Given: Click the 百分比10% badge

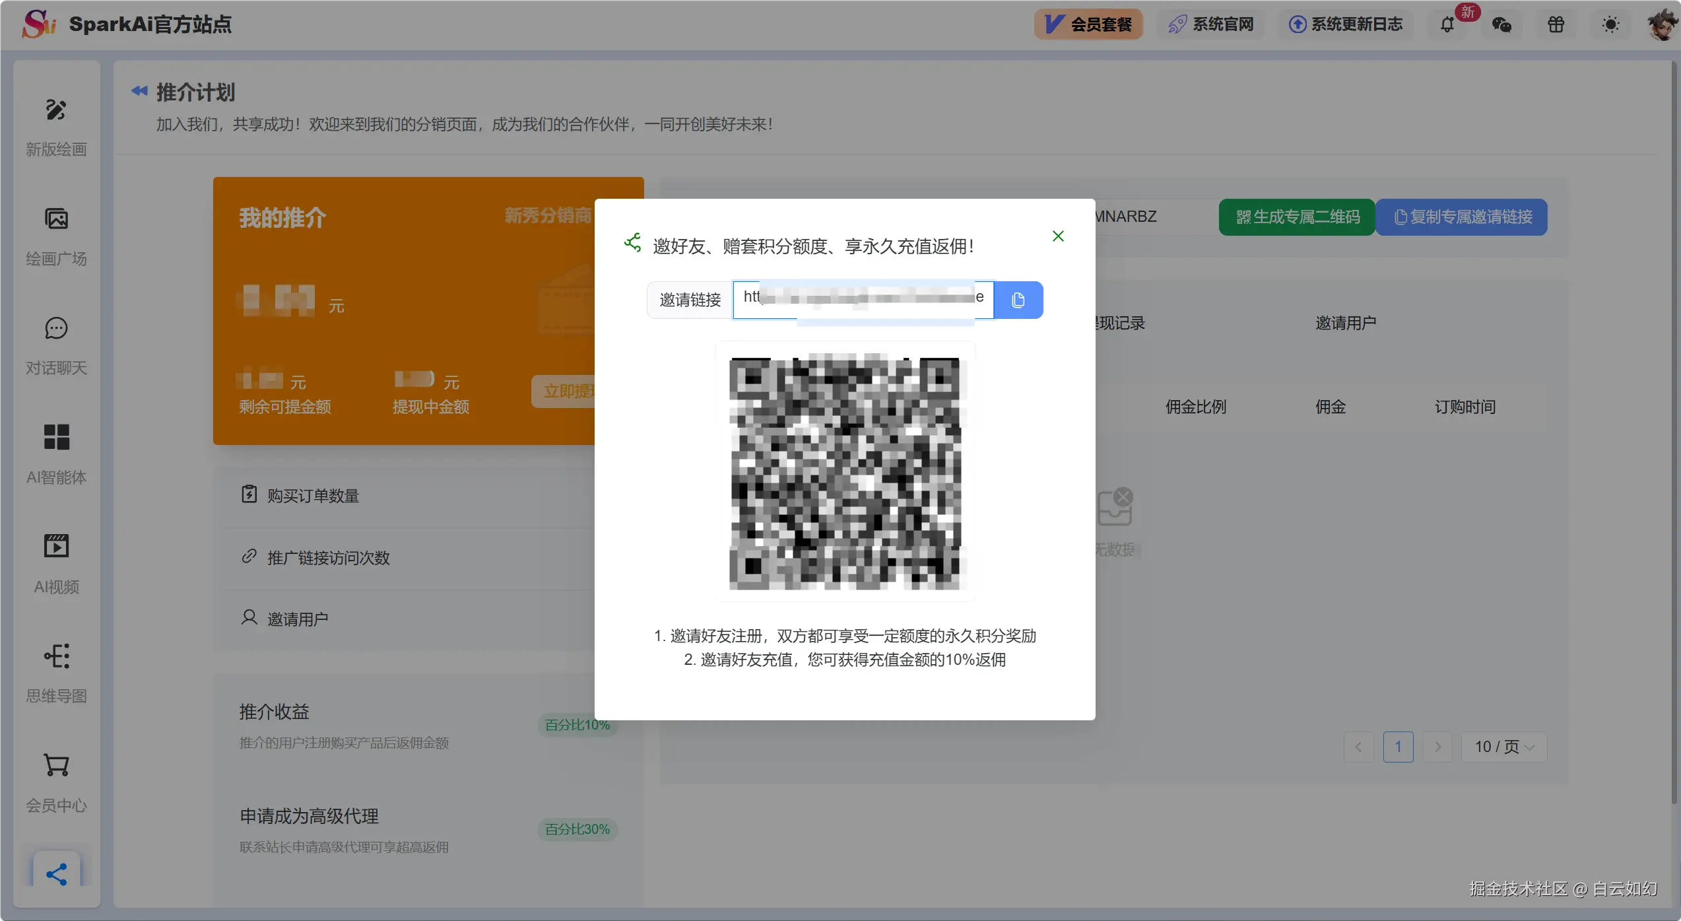Looking at the screenshot, I should coord(577,725).
